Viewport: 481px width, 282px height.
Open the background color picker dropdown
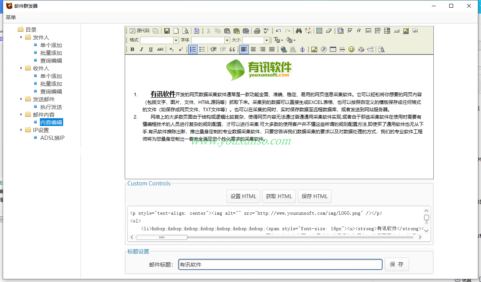(291, 40)
